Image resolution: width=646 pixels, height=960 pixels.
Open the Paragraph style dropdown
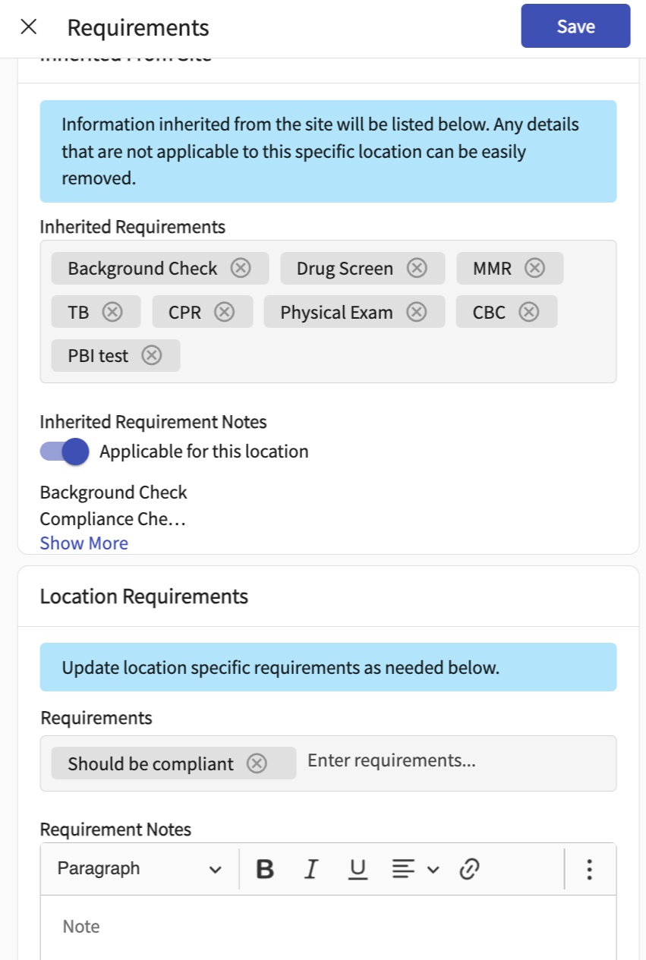(x=140, y=869)
